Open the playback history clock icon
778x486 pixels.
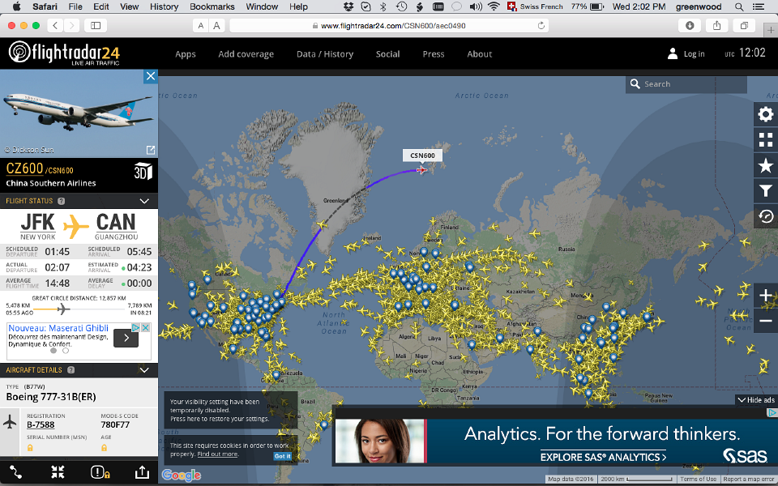765,216
